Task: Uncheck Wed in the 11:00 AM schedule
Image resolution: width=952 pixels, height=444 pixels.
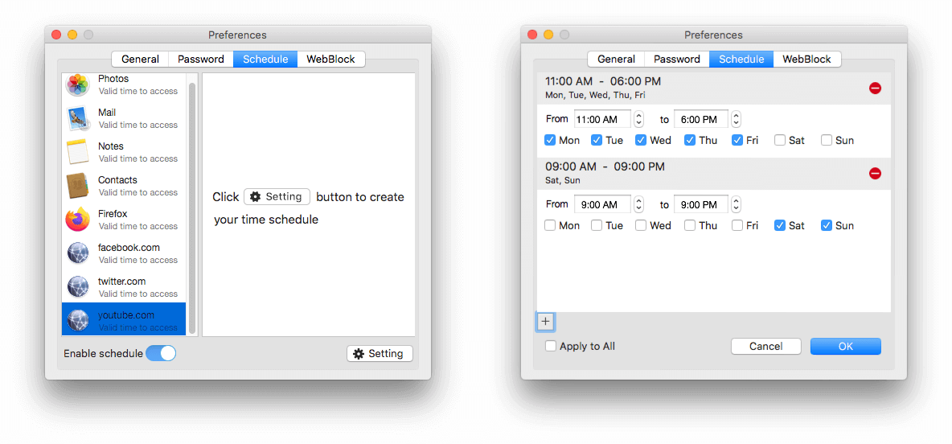Action: pos(641,140)
